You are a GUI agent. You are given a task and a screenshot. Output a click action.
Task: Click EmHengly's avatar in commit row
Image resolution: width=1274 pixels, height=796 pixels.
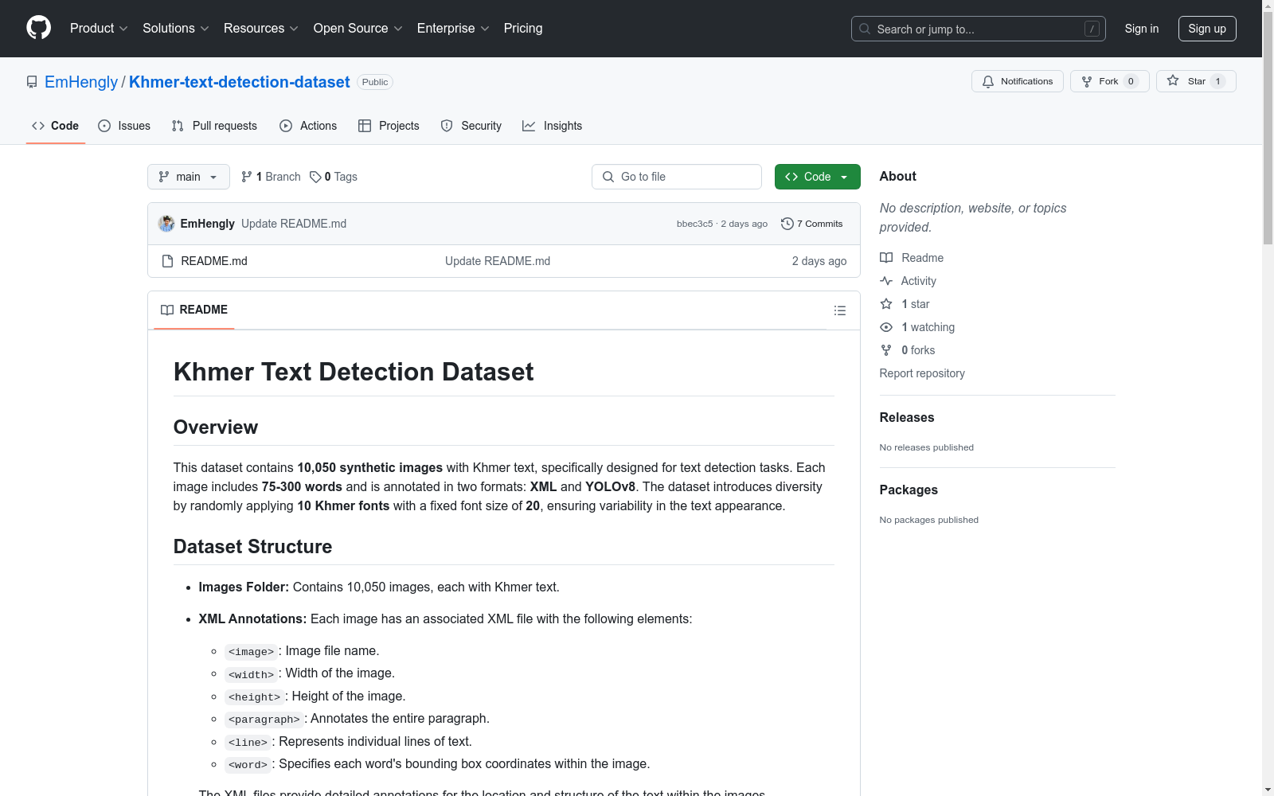[166, 224]
